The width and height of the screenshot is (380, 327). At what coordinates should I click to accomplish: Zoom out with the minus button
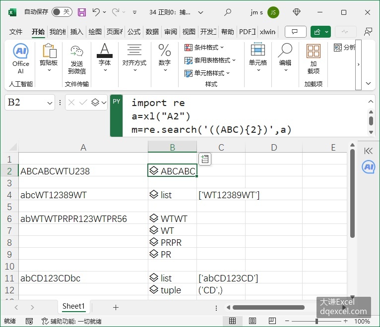coord(287,321)
